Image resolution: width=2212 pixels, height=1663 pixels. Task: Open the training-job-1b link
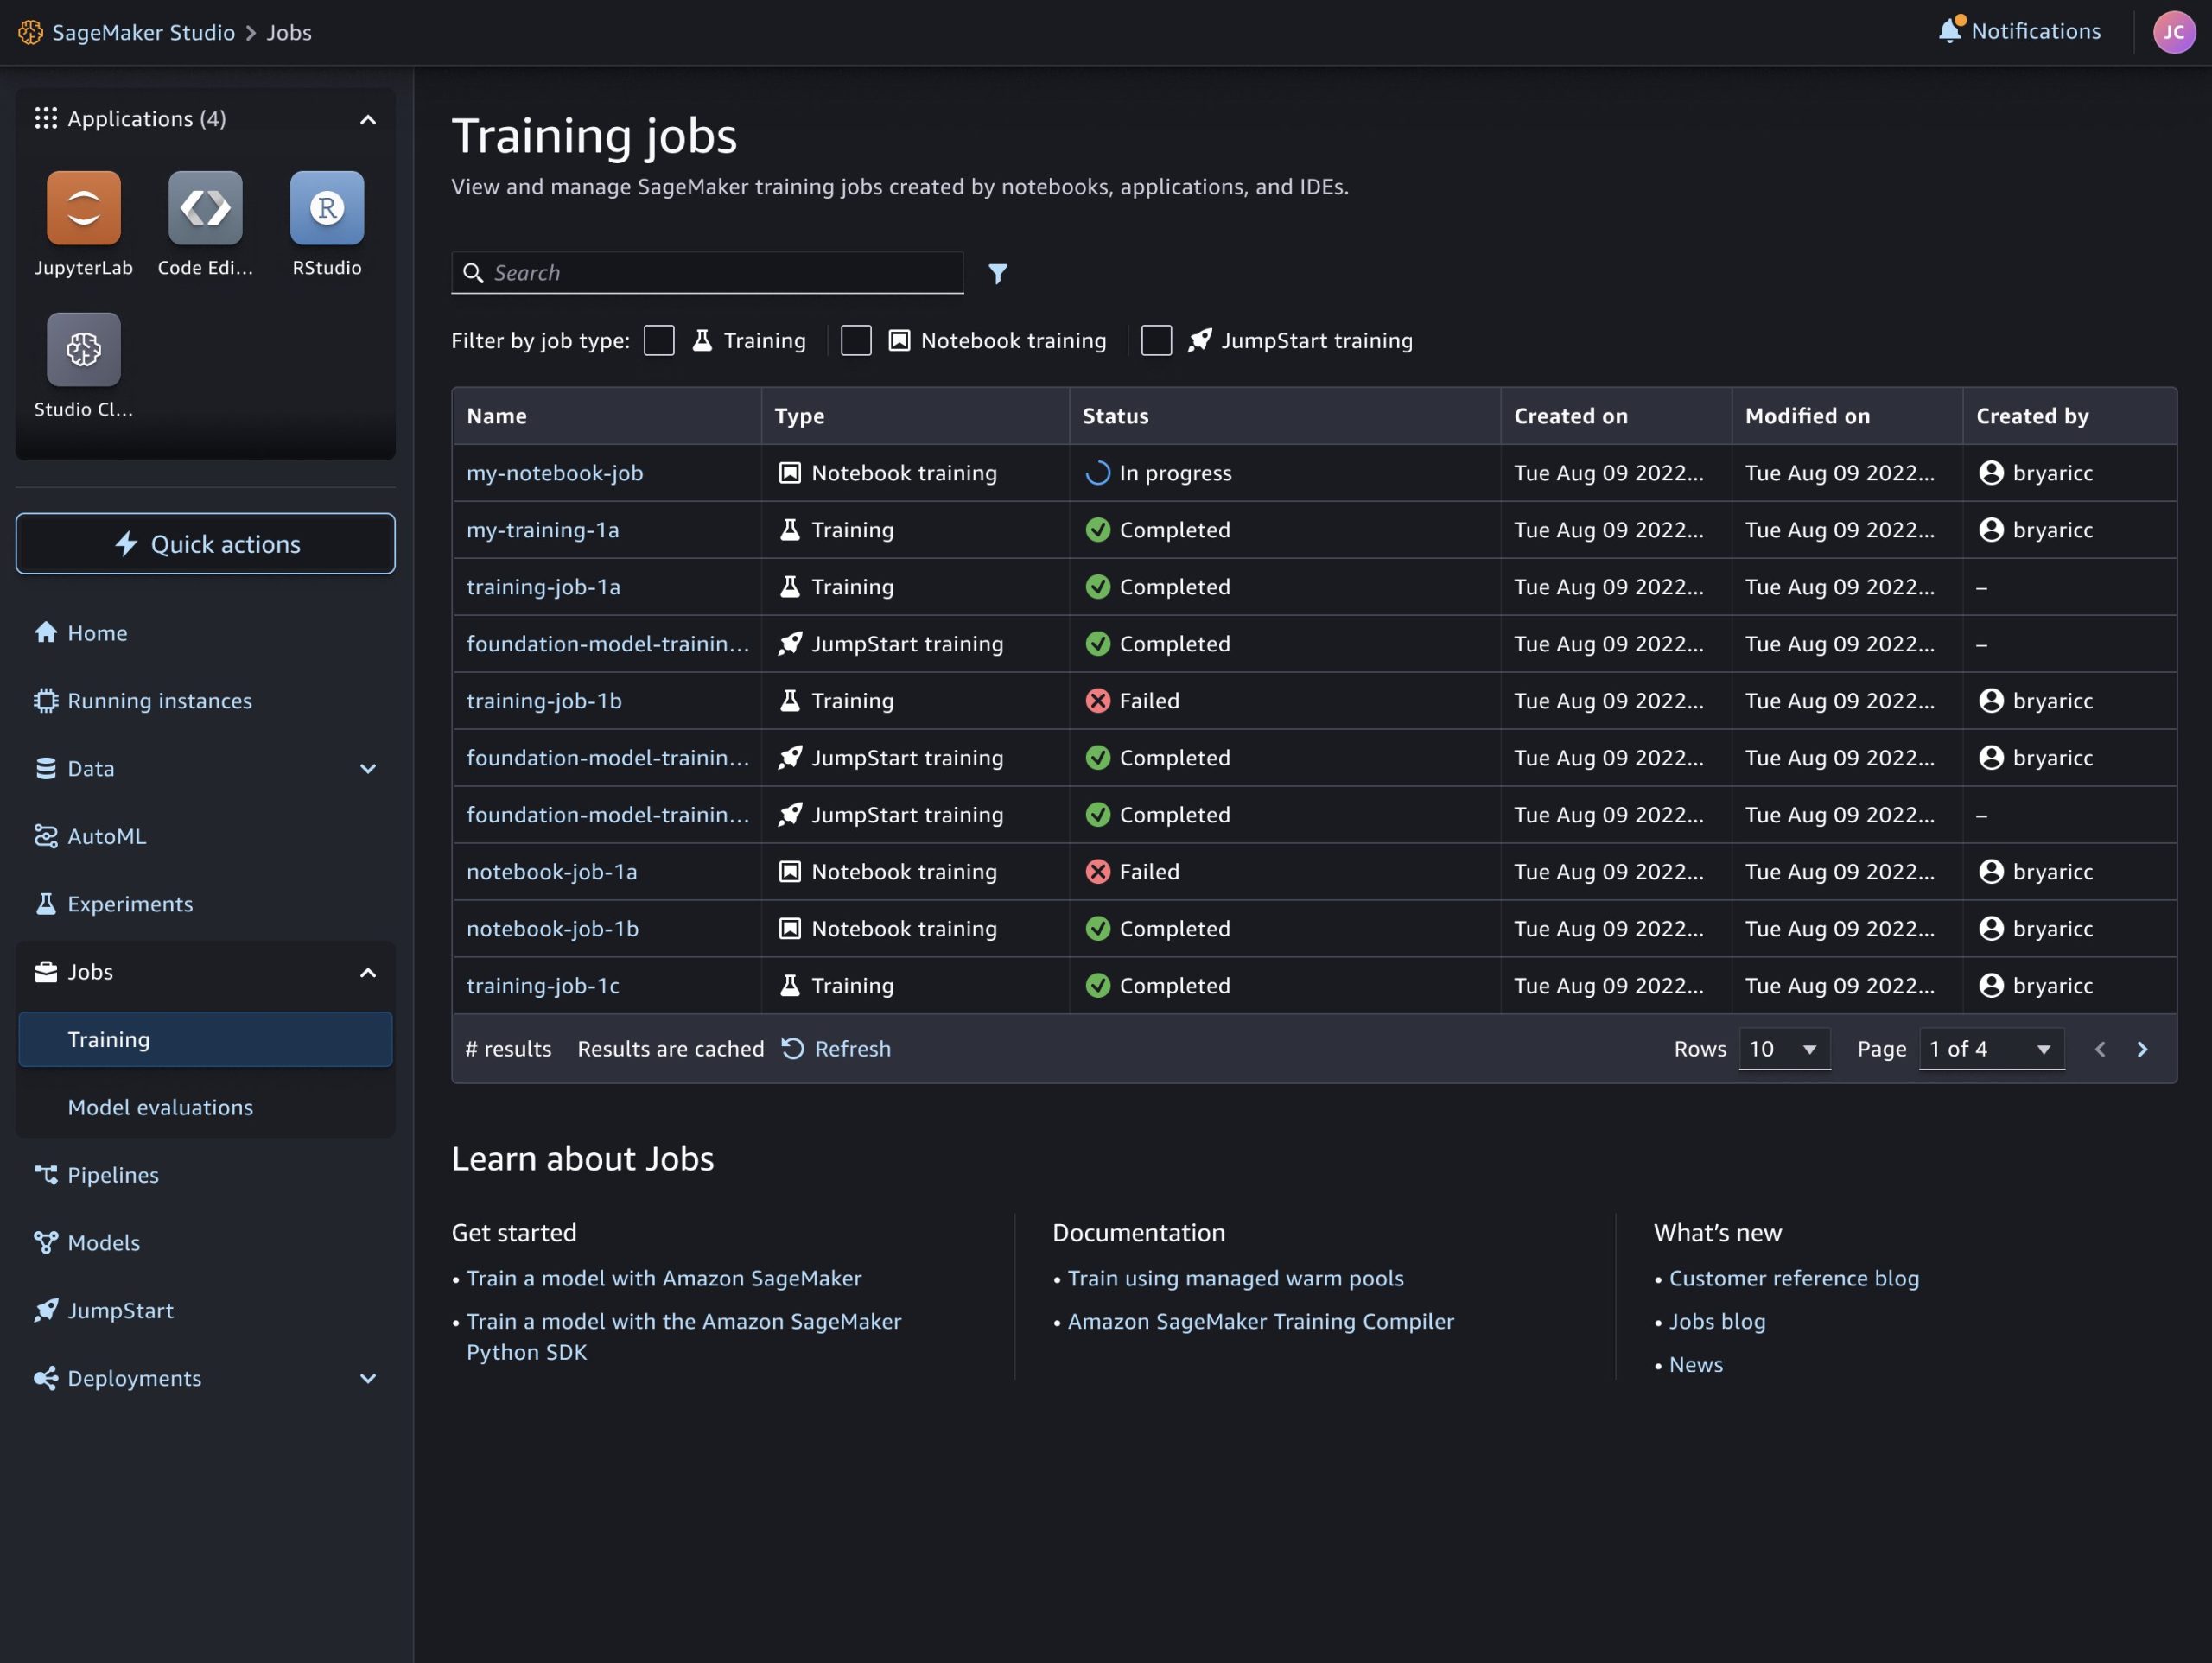544,700
